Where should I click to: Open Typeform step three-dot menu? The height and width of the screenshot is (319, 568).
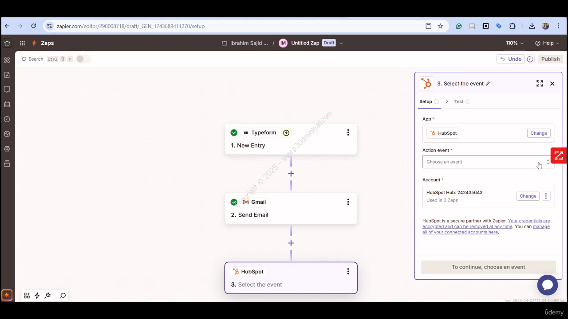pos(348,132)
